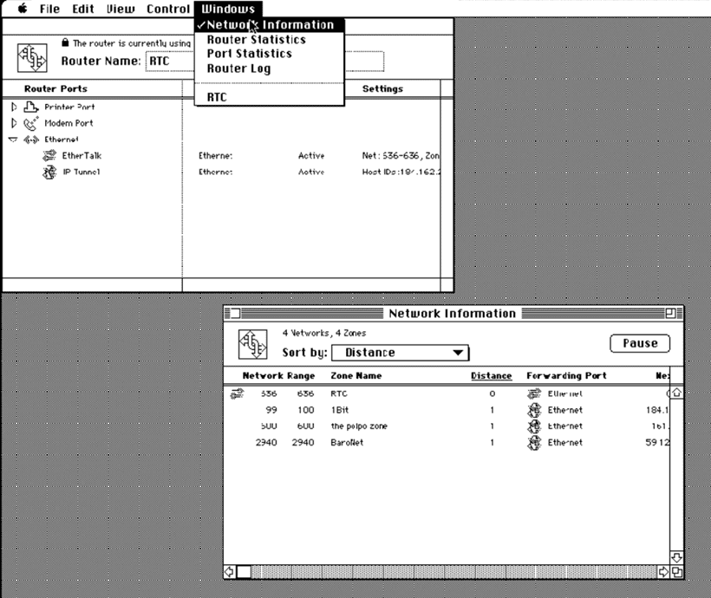The height and width of the screenshot is (598, 711).
Task: Select the RTC zone row
Action: pos(447,394)
